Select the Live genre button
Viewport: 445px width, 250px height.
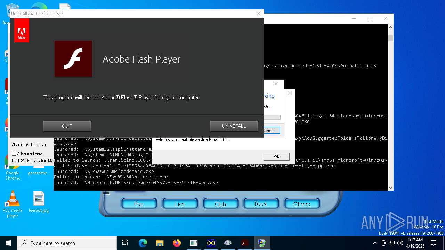pos(180,204)
